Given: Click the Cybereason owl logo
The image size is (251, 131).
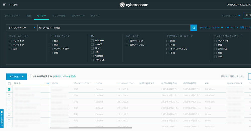Looking at the screenshot, I should click(122, 5).
